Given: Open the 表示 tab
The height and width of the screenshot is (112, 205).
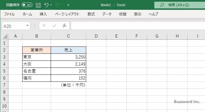Looking at the screenshot, I should pos(137,14).
